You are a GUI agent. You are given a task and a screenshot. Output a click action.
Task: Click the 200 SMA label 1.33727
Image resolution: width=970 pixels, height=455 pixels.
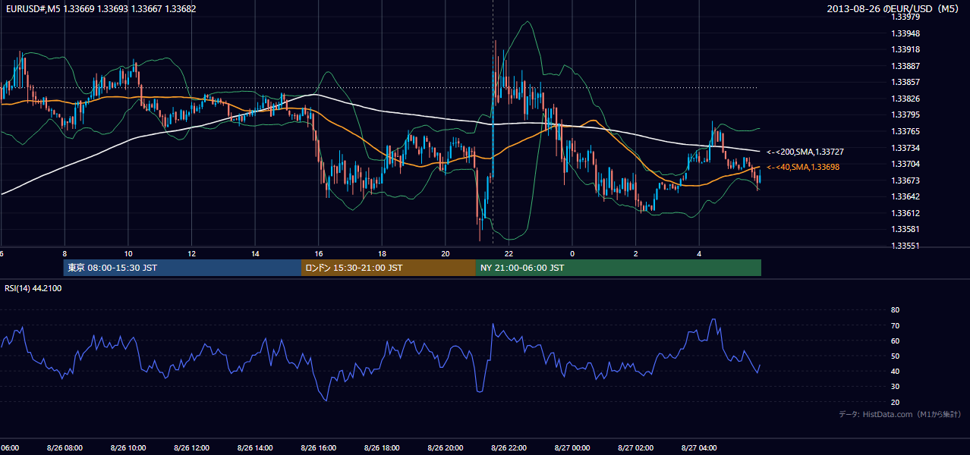click(x=805, y=152)
